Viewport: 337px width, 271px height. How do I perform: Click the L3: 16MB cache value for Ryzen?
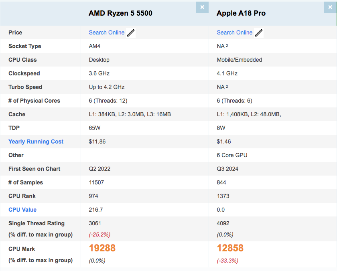point(159,115)
